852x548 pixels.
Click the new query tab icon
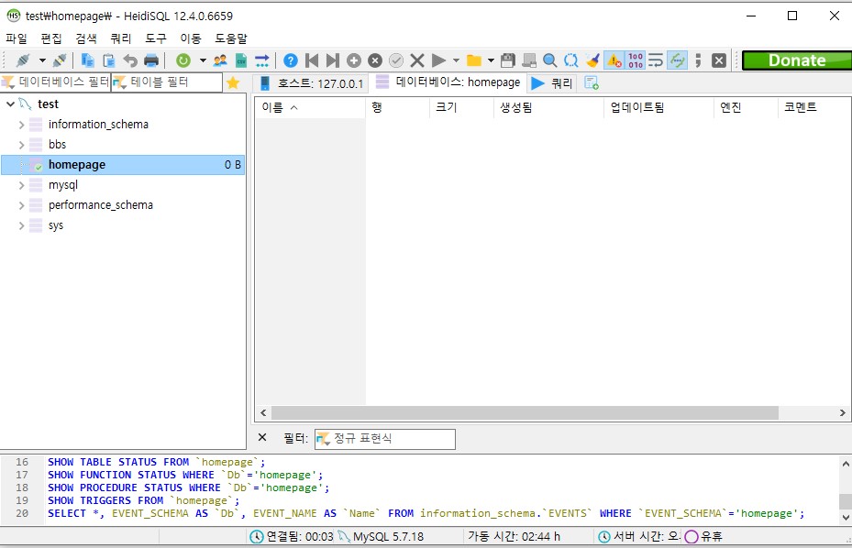[x=592, y=83]
